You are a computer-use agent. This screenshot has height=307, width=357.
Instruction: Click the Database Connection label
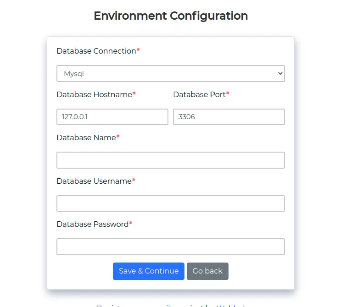pyautogui.click(x=96, y=51)
